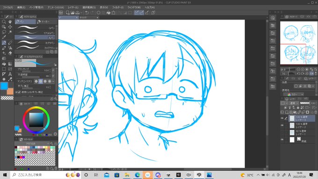This screenshot has height=179, width=318.
Task: Choose the G-pen brush
Action: [35, 28]
